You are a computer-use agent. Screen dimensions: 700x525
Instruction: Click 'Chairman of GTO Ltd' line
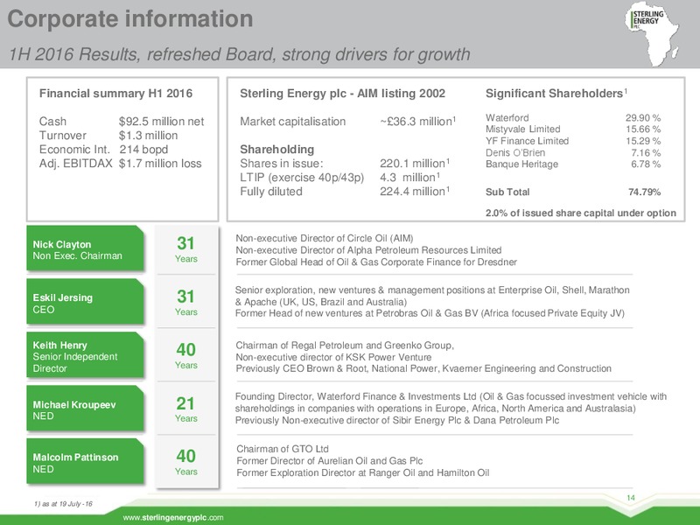283,449
